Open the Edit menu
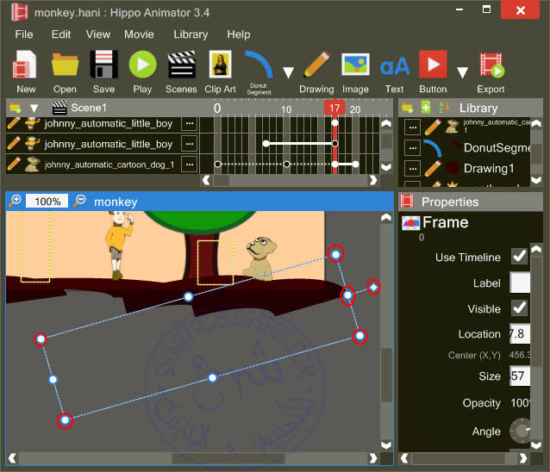Screen dimensions: 550x472 [x=61, y=34]
